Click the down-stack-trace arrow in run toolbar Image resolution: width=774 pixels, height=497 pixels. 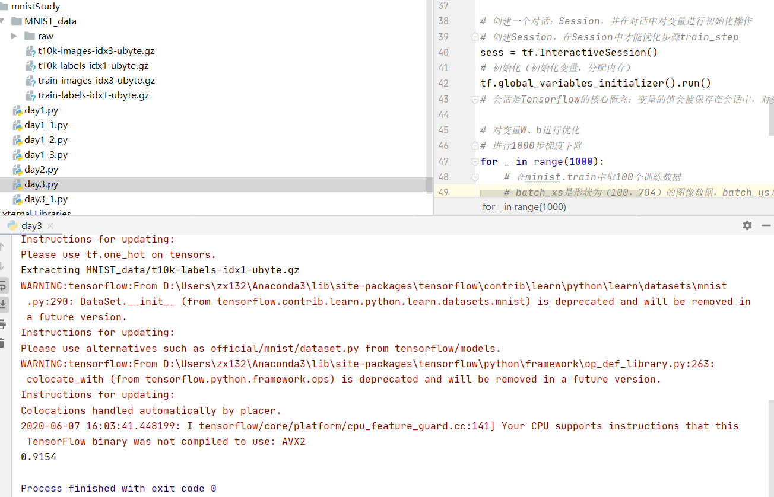point(2,266)
